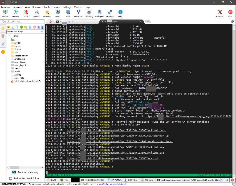Expand the remote path dropdown
Screen dimensions: 236x186
tap(42, 32)
